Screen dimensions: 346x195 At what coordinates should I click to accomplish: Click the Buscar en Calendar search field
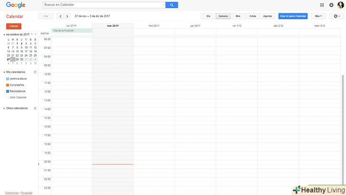[103, 5]
